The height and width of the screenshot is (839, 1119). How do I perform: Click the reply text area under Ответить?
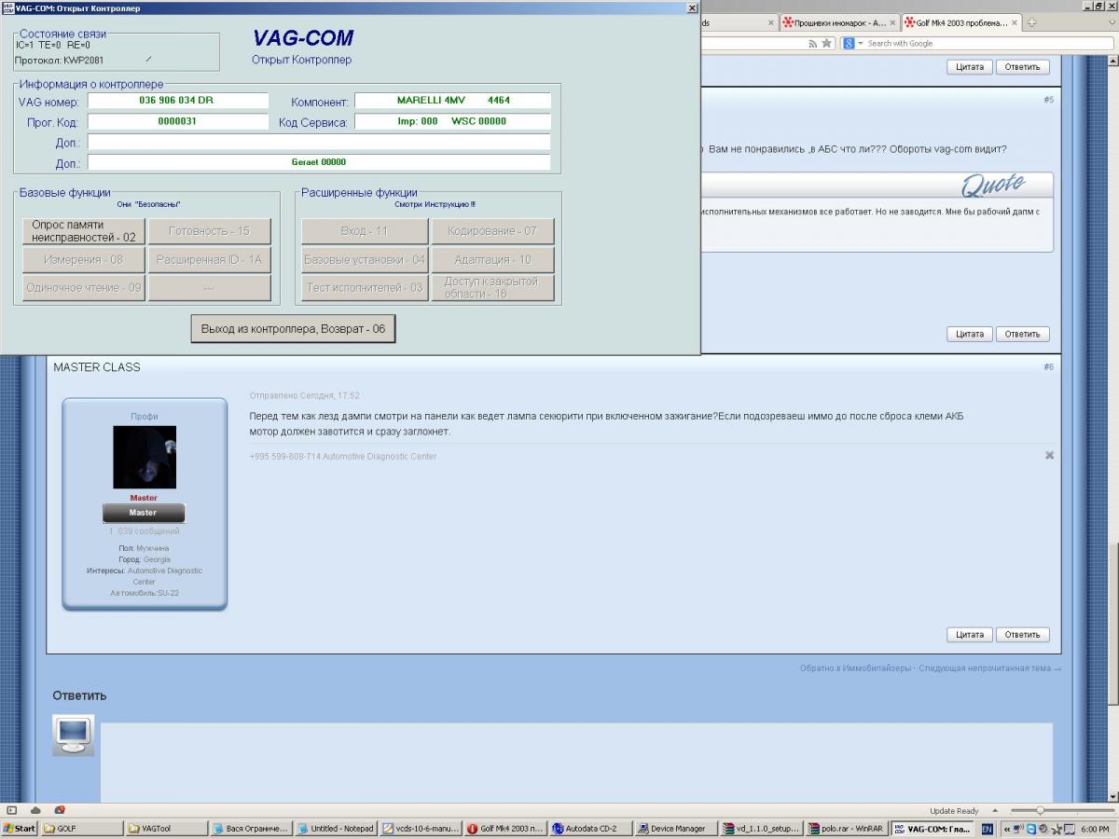point(576,763)
